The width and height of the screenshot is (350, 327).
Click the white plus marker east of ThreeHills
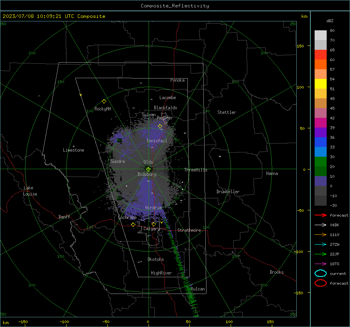[x=220, y=156]
